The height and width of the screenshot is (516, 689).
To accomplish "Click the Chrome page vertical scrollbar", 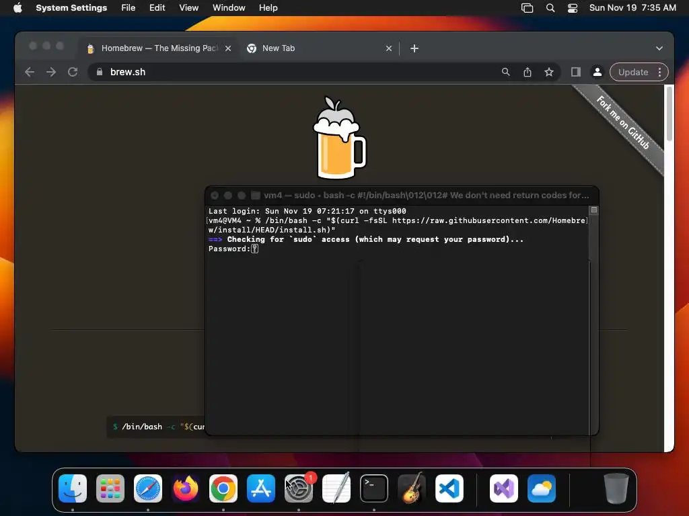I will click(669, 114).
